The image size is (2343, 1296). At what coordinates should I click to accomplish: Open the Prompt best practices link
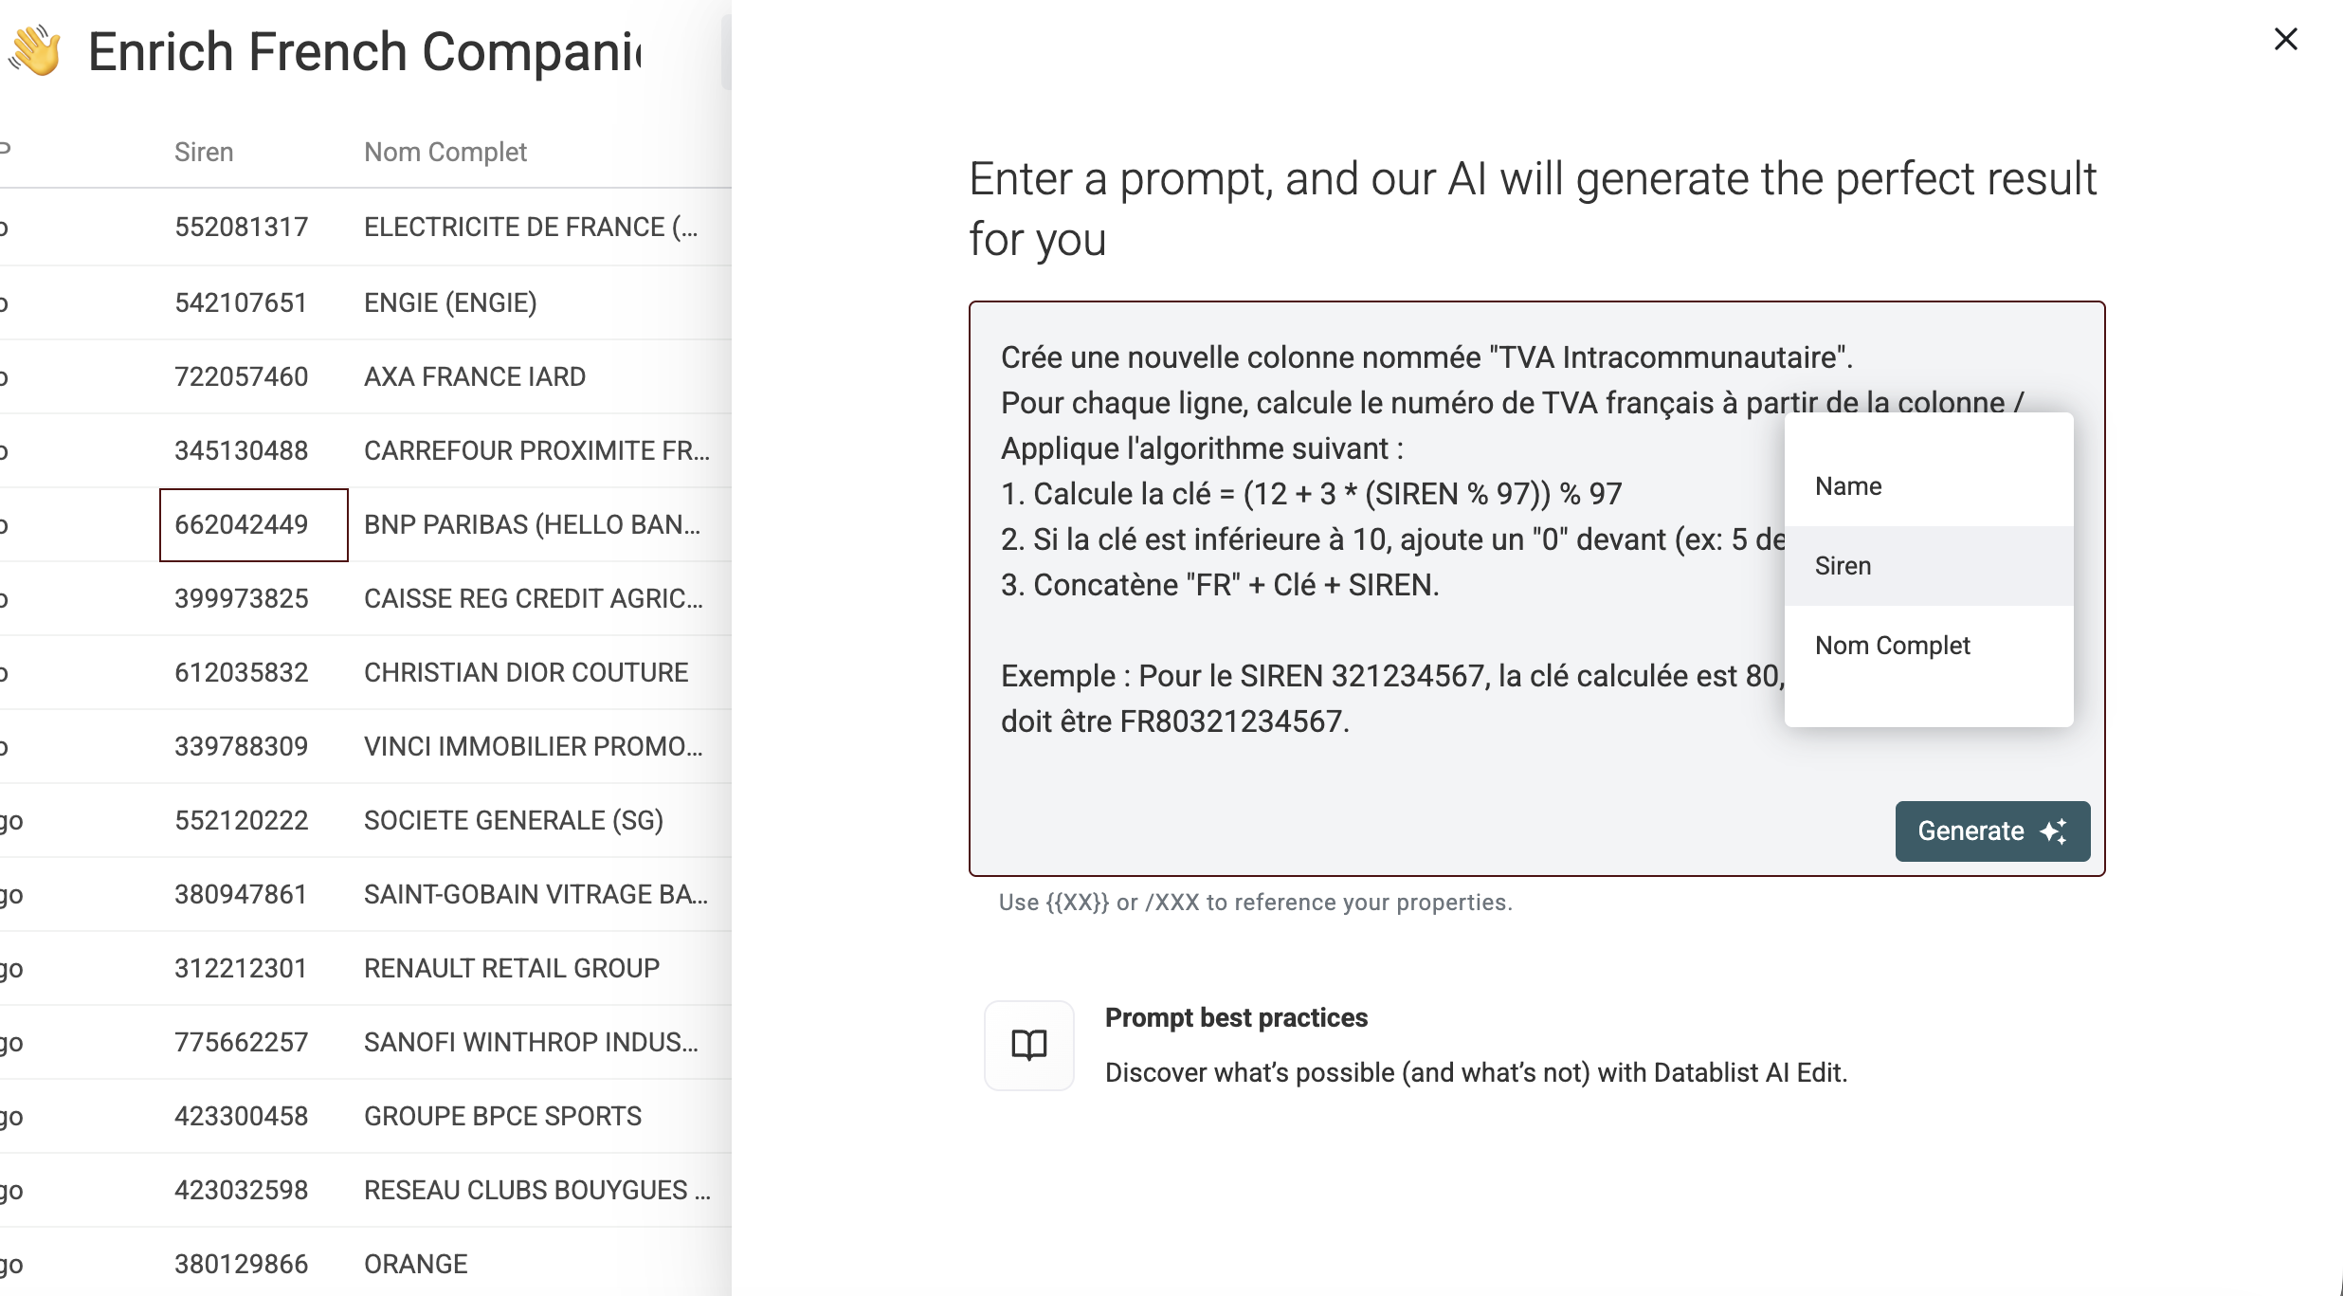point(1236,1018)
